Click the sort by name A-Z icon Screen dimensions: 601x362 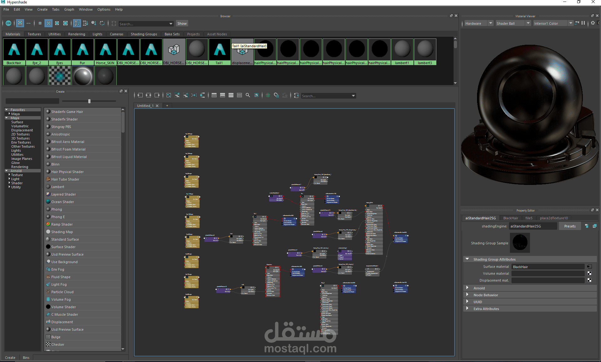(x=77, y=23)
